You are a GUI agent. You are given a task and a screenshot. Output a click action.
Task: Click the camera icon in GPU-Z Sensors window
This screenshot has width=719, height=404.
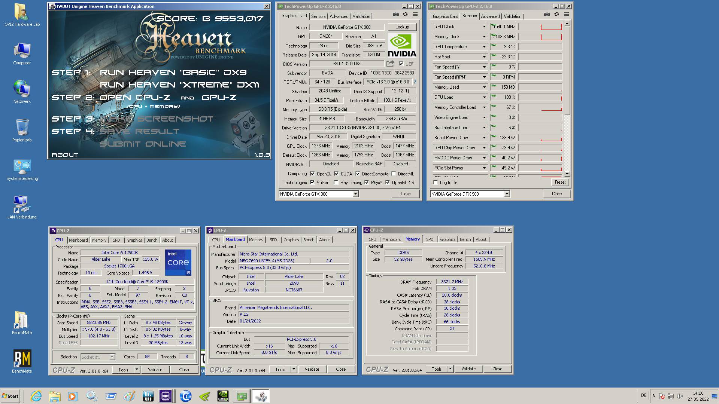click(547, 15)
